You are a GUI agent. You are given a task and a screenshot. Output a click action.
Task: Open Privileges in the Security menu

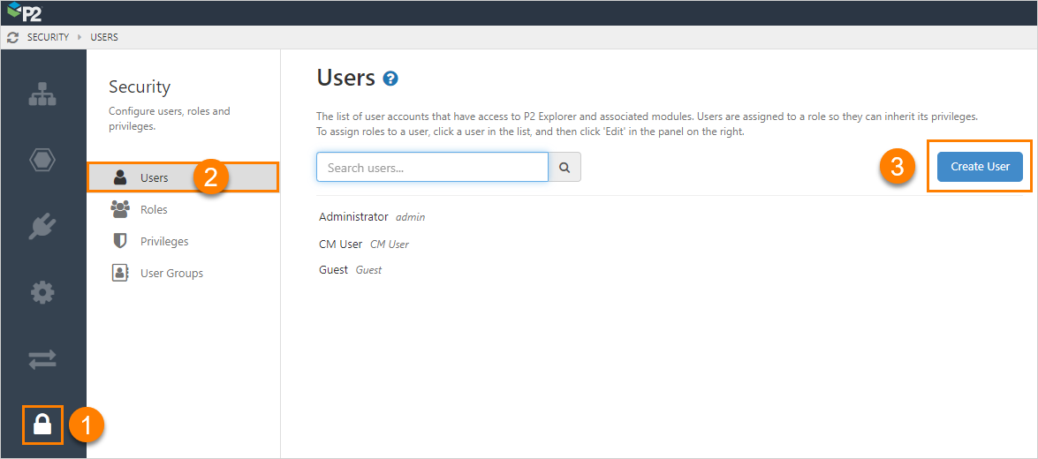point(163,242)
